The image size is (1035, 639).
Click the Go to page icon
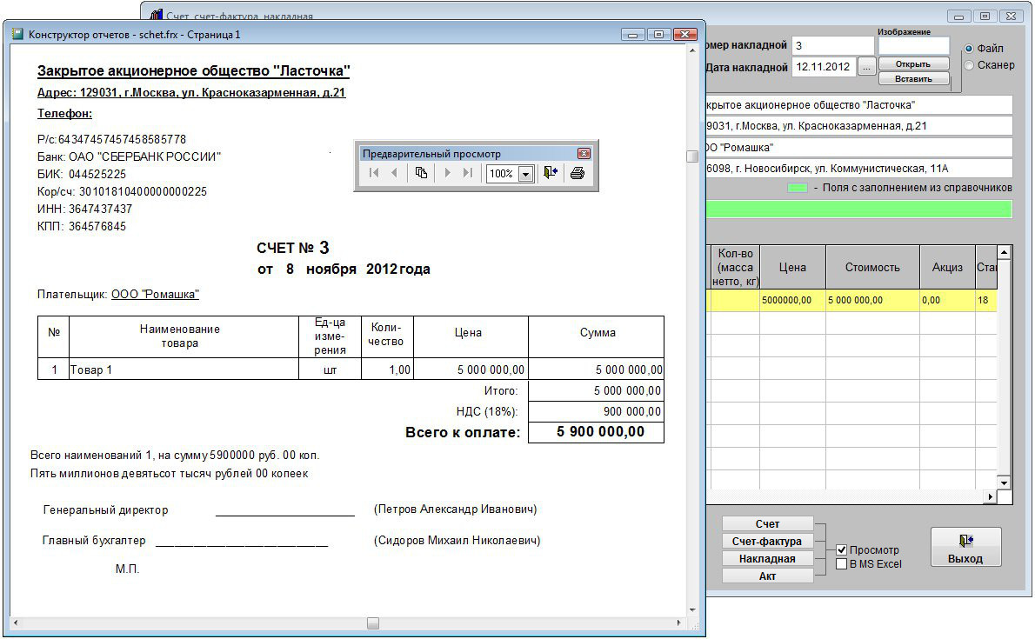[421, 173]
